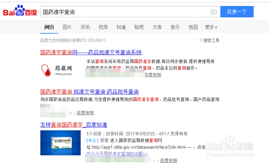The image size is (269, 164).
Task: Click the results count text 2,320,000个
Action: (x=95, y=40)
